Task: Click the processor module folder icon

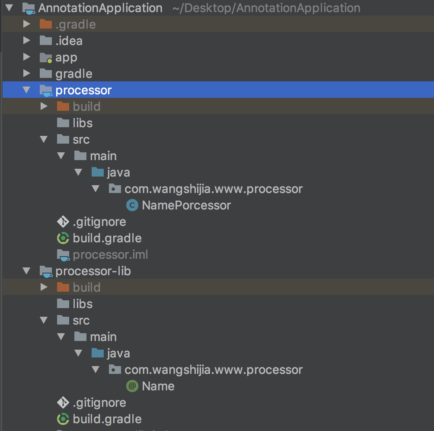Action: [x=45, y=90]
